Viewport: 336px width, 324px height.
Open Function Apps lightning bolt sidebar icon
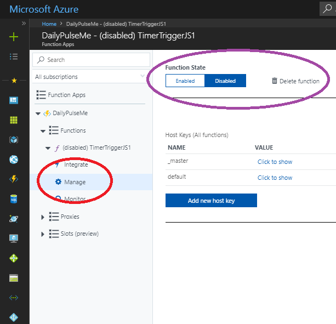[x=14, y=179]
